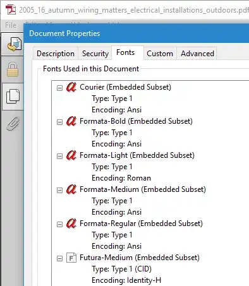Select 'Formata-Light (Embedded Subset)' row
This screenshot has width=249, height=286.
click(137, 155)
